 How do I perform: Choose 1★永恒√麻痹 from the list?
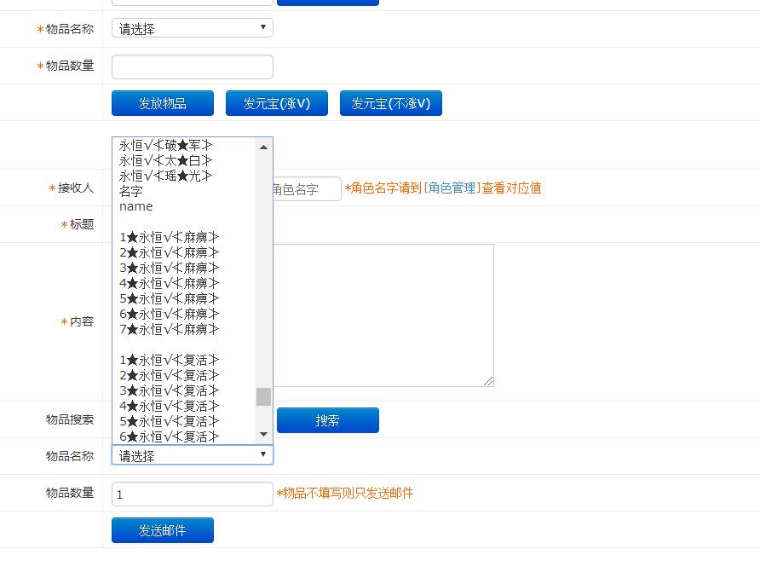(170, 237)
